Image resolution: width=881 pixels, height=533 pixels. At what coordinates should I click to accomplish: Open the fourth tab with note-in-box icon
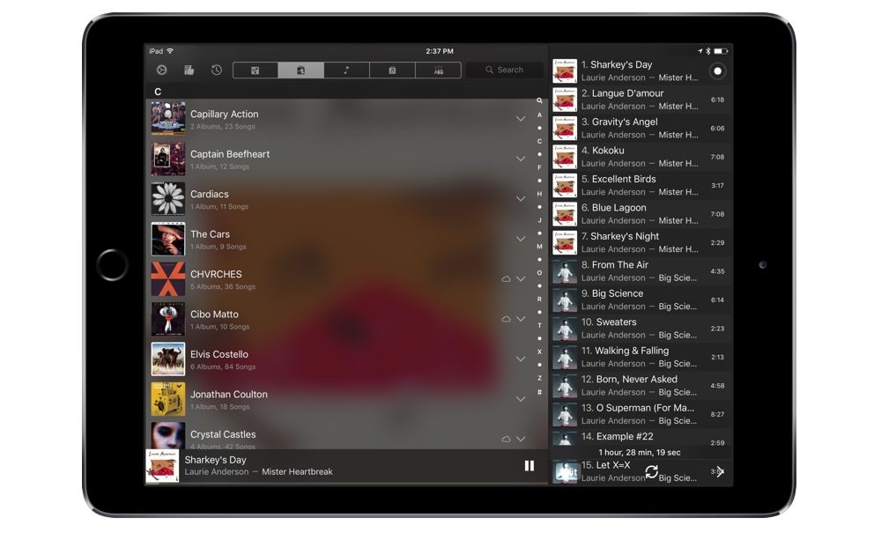pyautogui.click(x=392, y=70)
